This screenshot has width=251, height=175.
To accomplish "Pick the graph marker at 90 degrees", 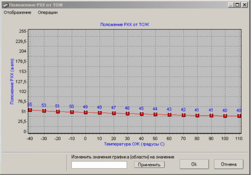I will pyautogui.click(x=211, y=115).
